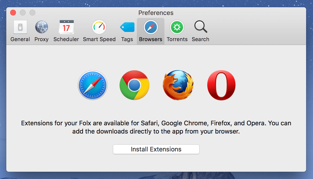Click the extensions description text paragraph
The height and width of the screenshot is (179, 313).
[x=156, y=127]
